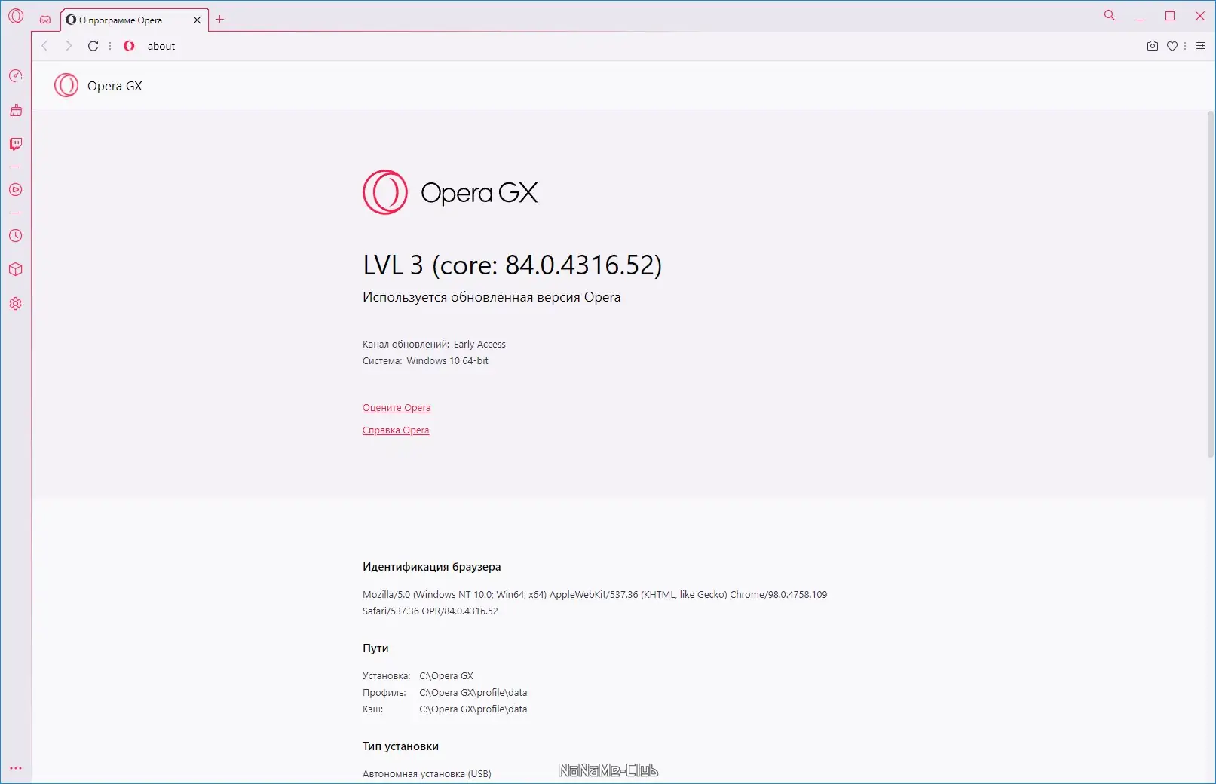
Task: Open the Twitch sidebar panel
Action: pyautogui.click(x=16, y=144)
